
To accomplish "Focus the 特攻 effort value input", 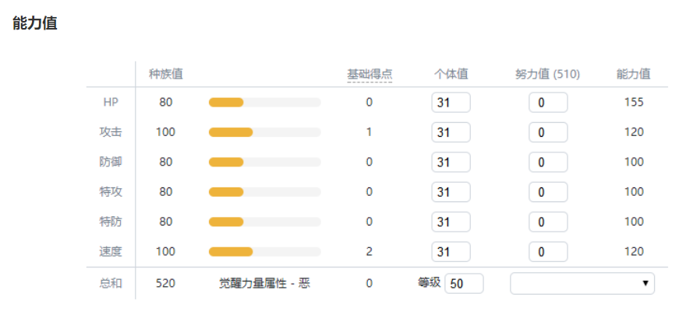I will click(548, 192).
